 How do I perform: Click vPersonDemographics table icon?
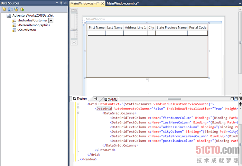coord(14,25)
